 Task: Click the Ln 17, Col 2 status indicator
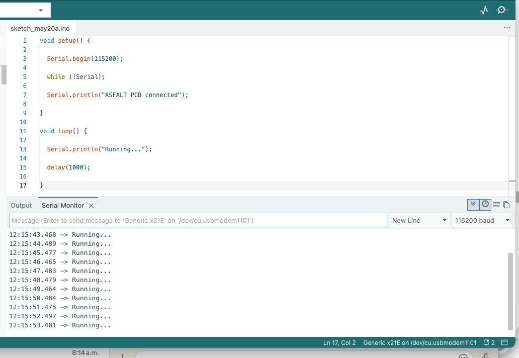[339, 343]
